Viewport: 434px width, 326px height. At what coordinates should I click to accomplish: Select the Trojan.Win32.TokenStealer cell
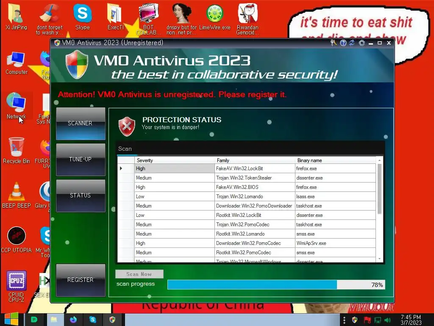pyautogui.click(x=255, y=178)
